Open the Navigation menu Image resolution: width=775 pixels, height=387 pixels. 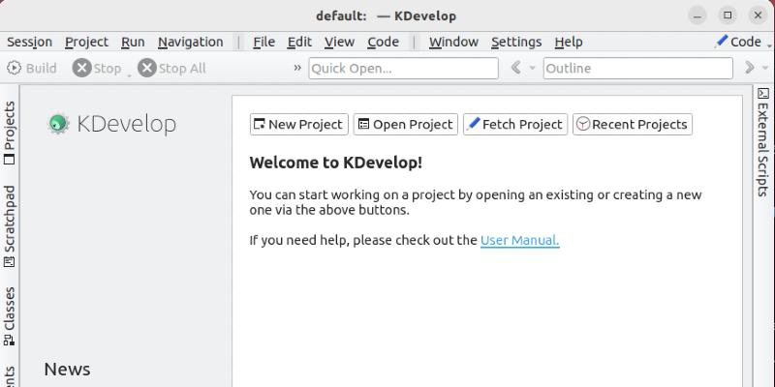(x=190, y=42)
